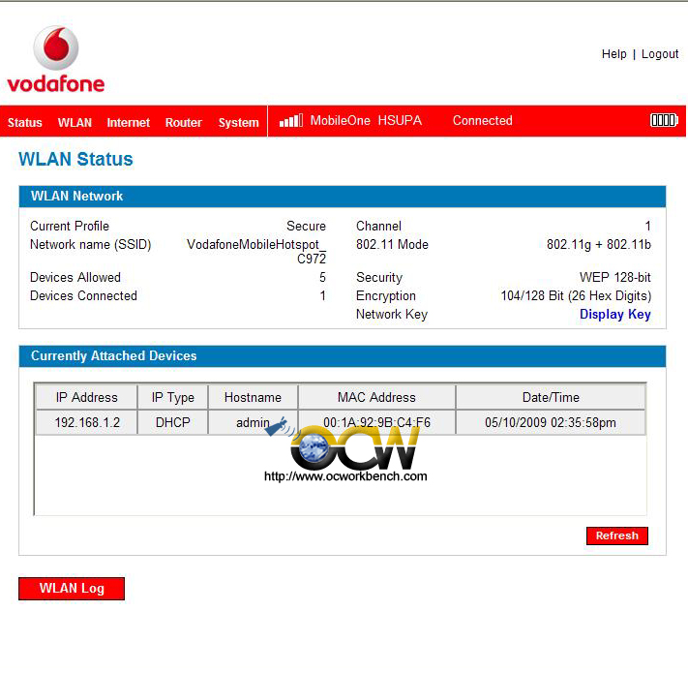
Task: Click the Network Key label
Action: click(x=392, y=315)
